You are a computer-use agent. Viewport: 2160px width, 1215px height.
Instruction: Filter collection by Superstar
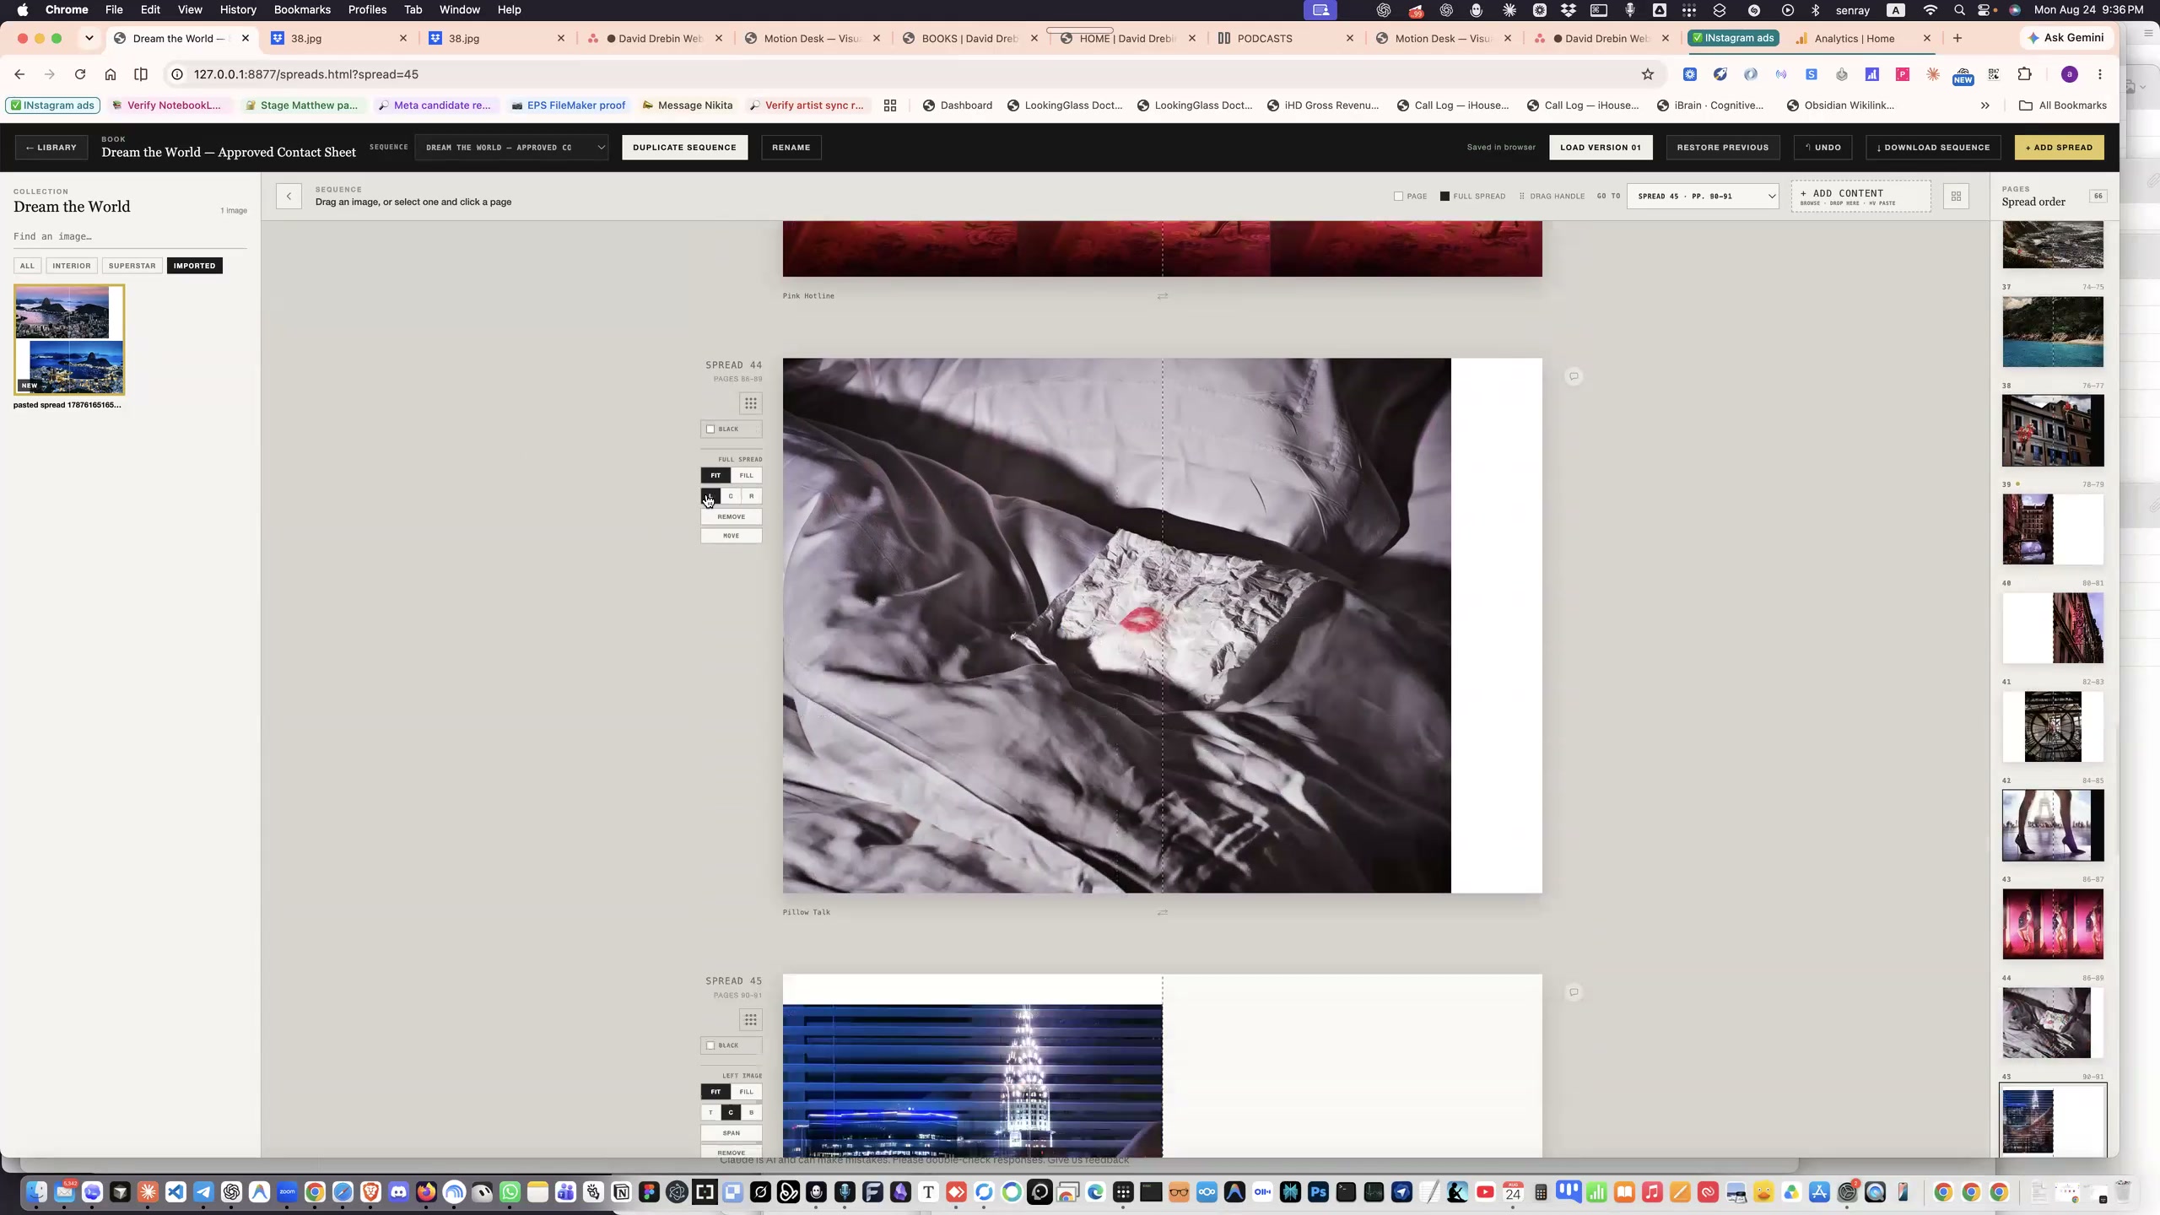tap(132, 266)
